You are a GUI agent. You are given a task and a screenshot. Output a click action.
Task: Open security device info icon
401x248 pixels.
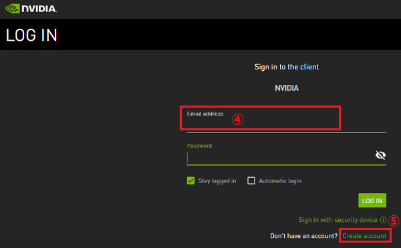click(x=383, y=220)
